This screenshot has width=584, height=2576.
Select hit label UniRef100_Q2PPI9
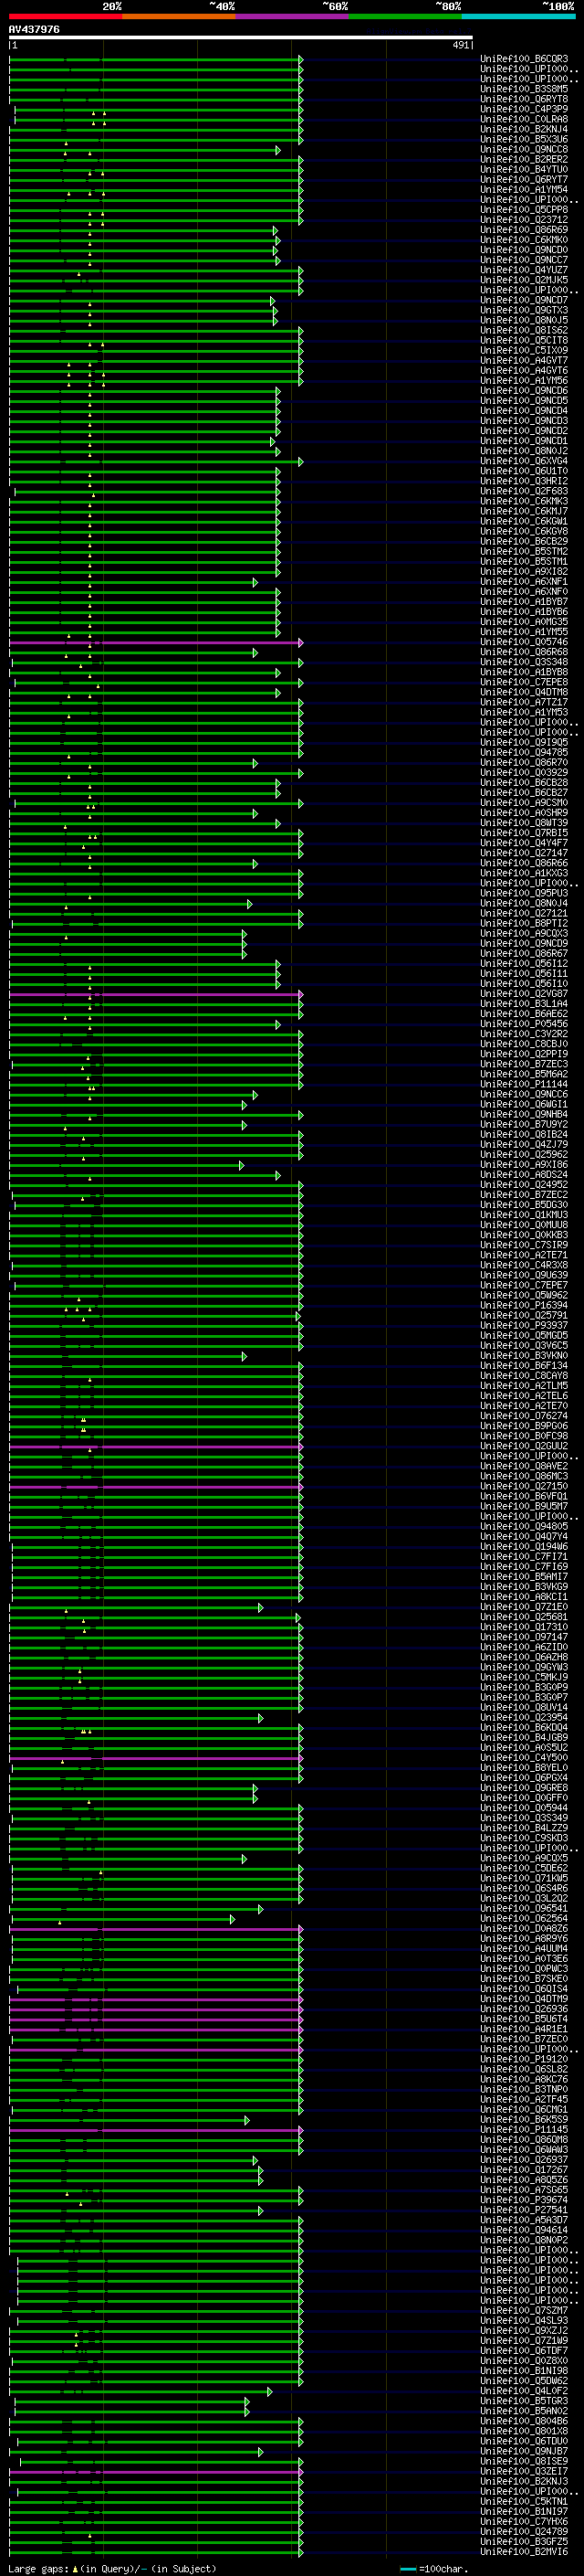pyautogui.click(x=524, y=1054)
